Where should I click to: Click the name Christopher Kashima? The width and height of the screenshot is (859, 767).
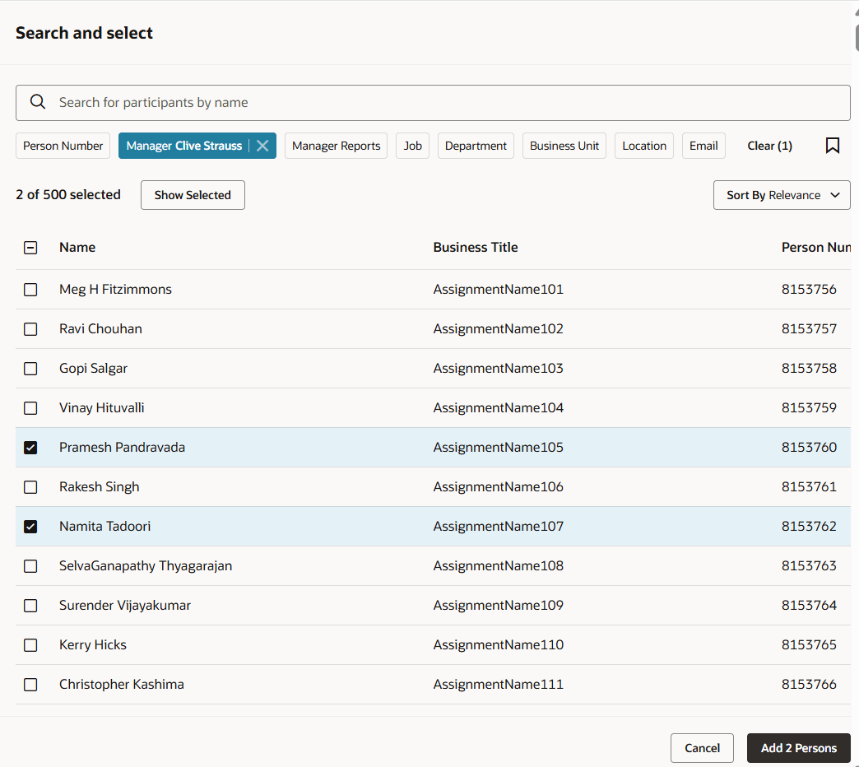[122, 684]
